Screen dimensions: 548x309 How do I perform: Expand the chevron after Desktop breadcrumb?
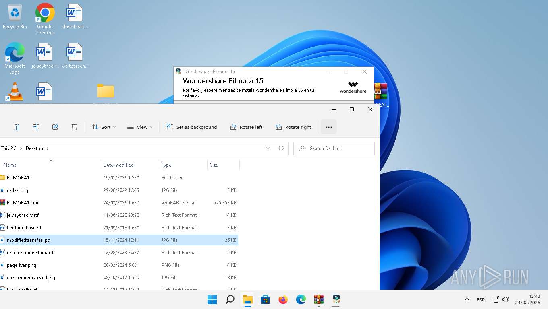coord(48,148)
